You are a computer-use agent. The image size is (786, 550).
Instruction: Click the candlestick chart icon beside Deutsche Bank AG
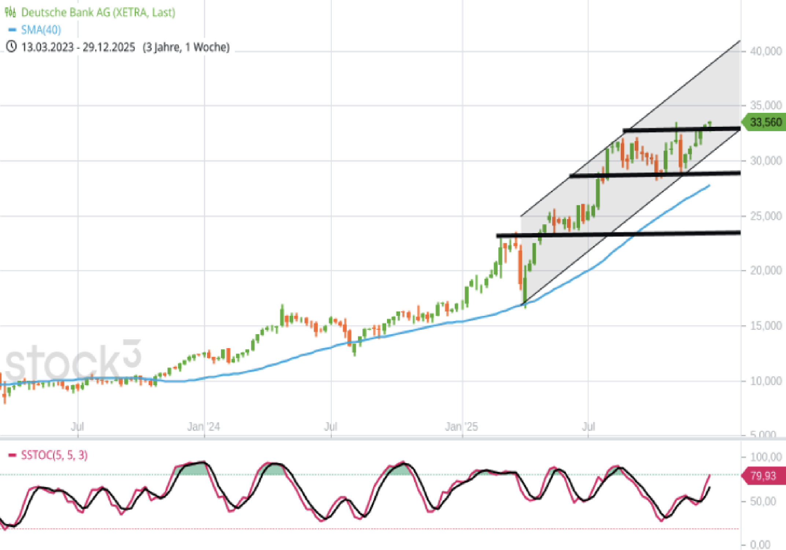click(x=10, y=12)
